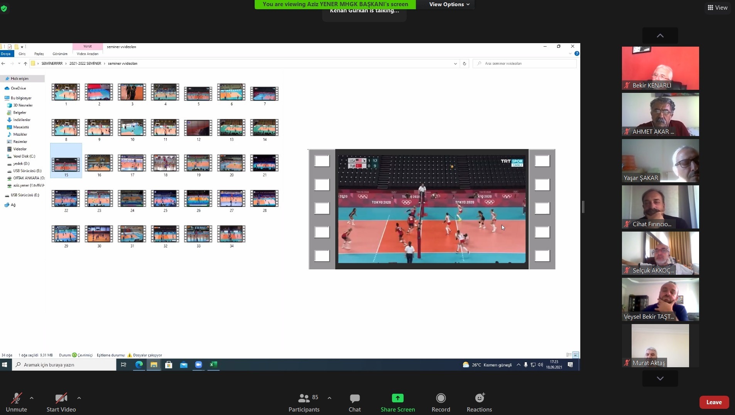Turn on camera with Start Video

pos(61,398)
